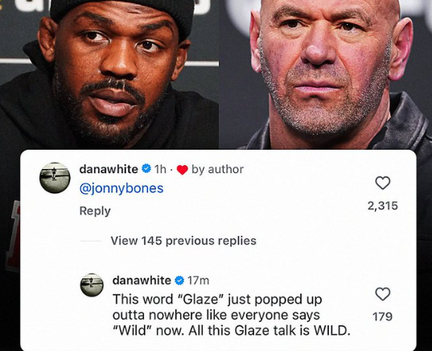Select the "All this Glaze talk is WILD" text
The height and width of the screenshot is (351, 432).
[269, 331]
